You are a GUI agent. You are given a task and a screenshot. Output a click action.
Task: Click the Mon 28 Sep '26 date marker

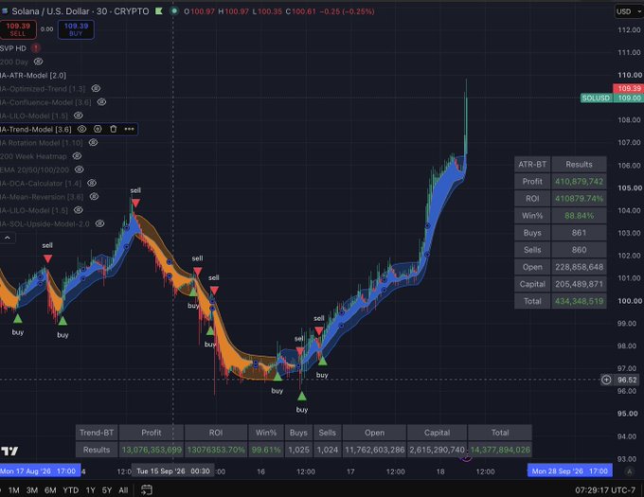[570, 470]
